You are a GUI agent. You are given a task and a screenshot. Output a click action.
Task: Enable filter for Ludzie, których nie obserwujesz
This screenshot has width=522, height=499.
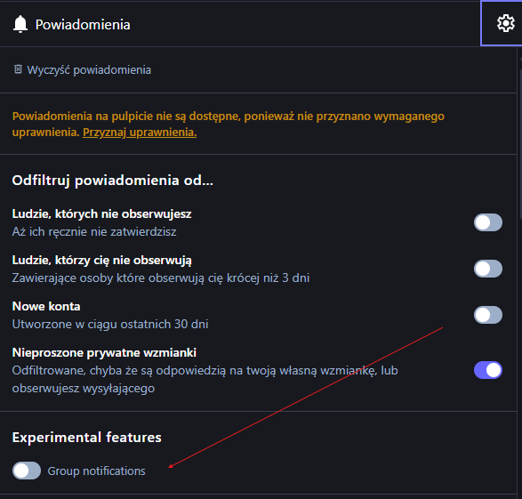tap(488, 222)
